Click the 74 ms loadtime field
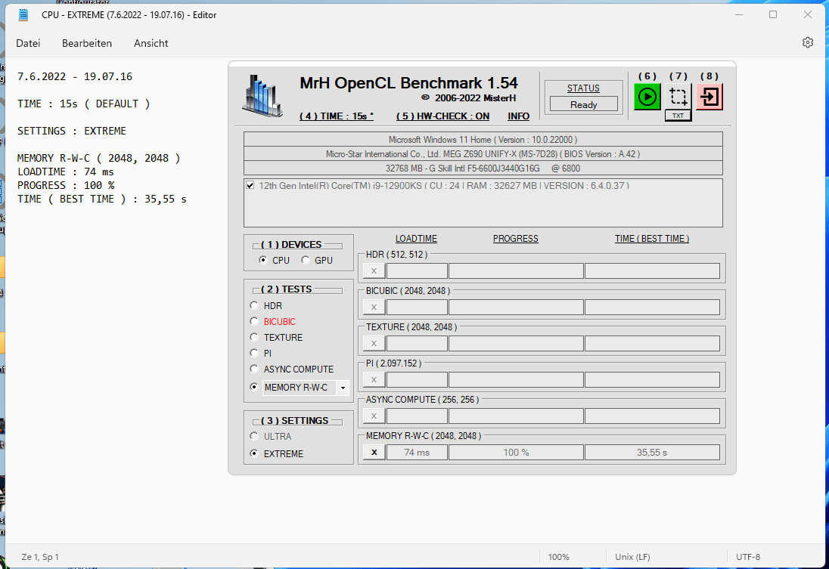829x569 pixels. pyautogui.click(x=417, y=452)
